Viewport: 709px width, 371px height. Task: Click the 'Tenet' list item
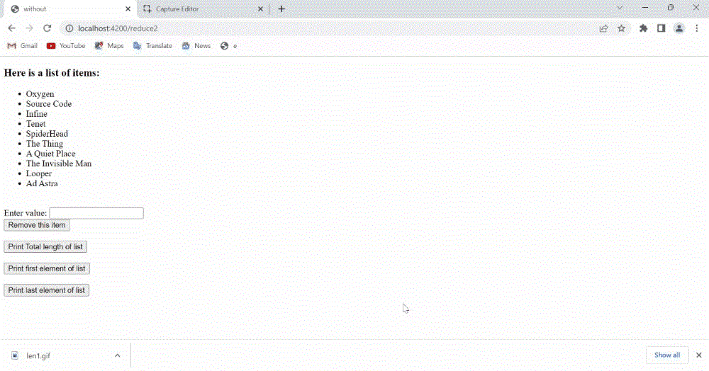pyautogui.click(x=35, y=124)
